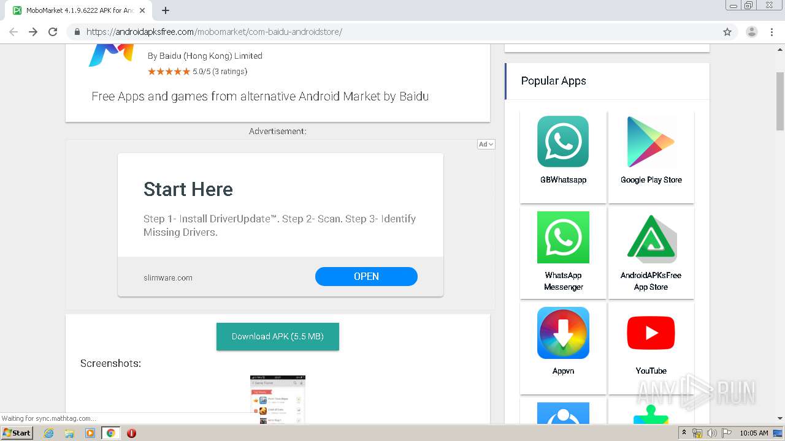This screenshot has width=785, height=441.
Task: Open the Ad options dropdown
Action: [x=486, y=144]
